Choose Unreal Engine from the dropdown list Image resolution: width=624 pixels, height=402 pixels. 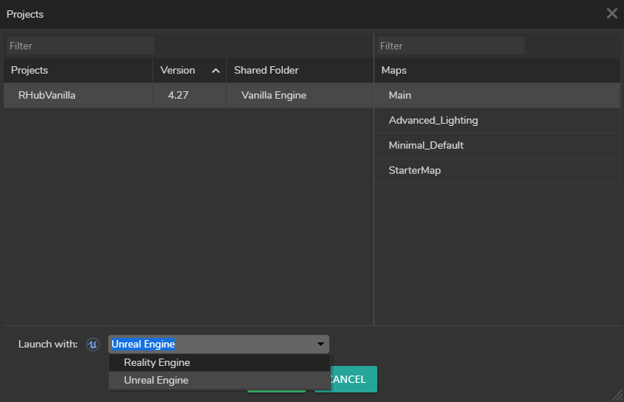pos(220,380)
